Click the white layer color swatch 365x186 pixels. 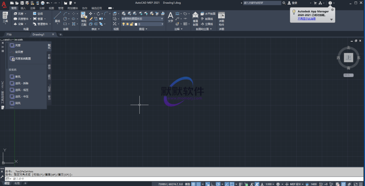136,24
